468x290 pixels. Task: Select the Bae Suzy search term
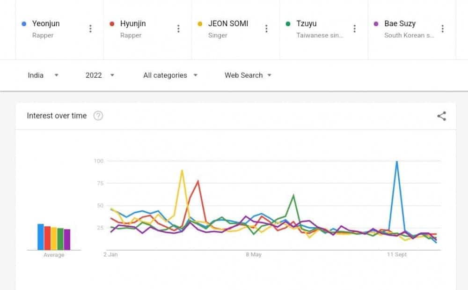click(x=400, y=23)
